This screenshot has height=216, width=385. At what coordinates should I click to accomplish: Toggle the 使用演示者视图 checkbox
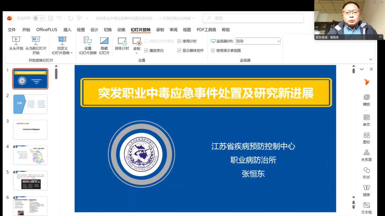click(x=213, y=50)
